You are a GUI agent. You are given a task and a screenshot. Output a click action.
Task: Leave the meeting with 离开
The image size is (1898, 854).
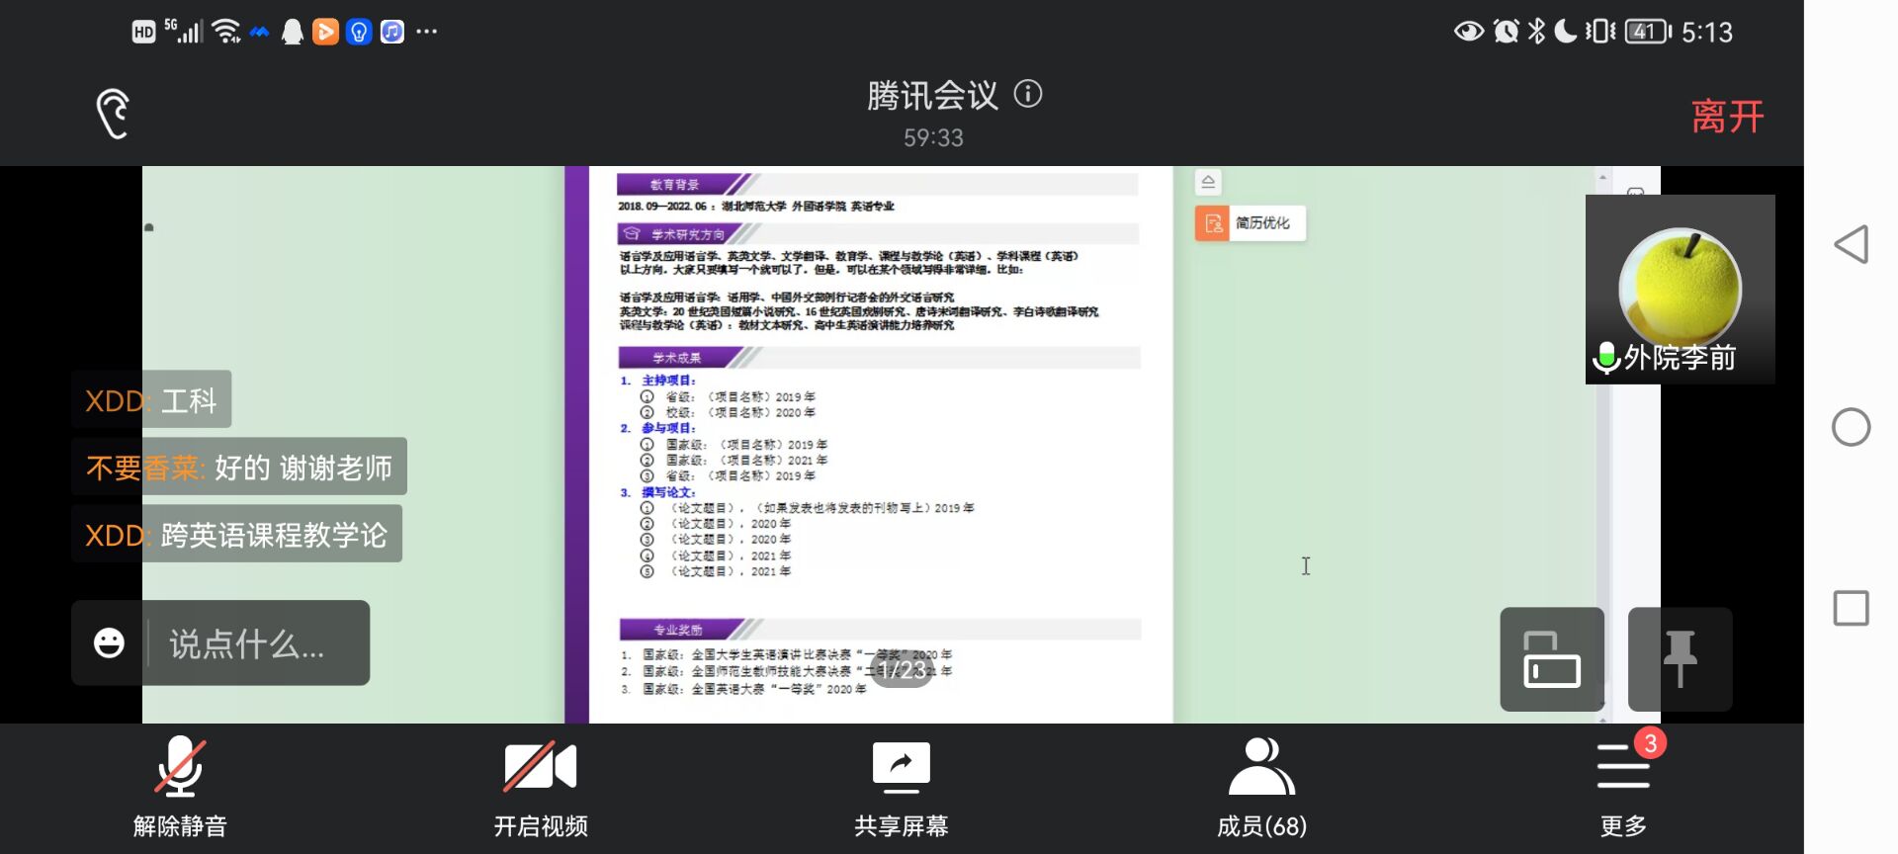point(1727,117)
